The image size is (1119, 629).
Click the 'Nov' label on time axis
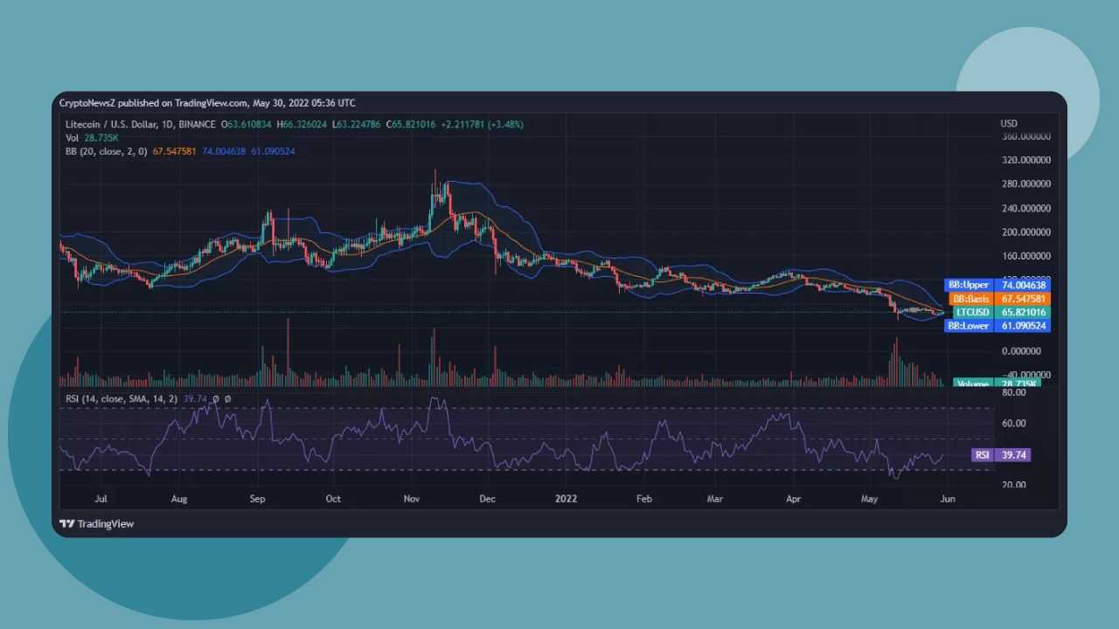click(413, 499)
